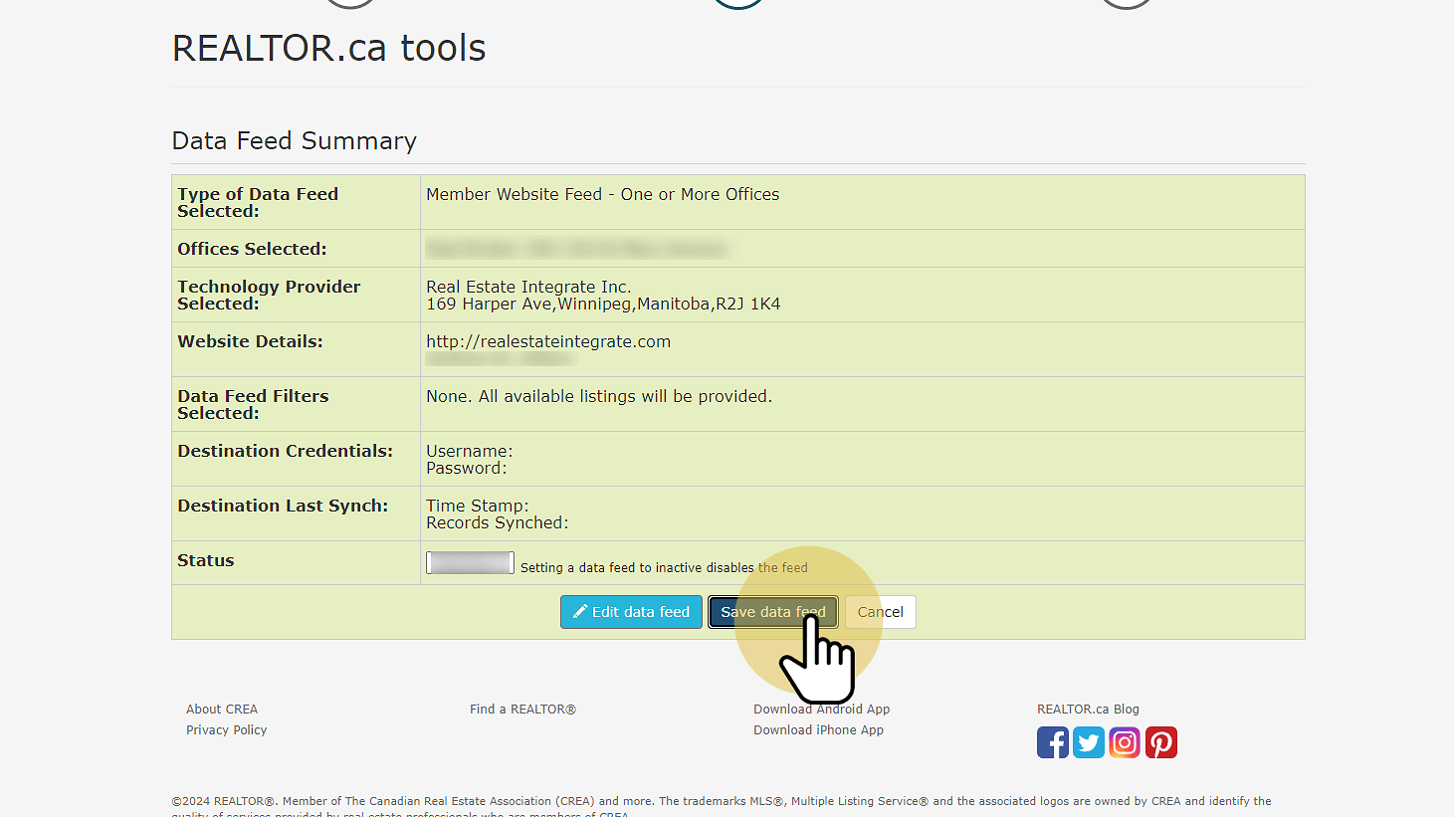
Task: Click the "Website Details:" label
Action: coord(250,341)
